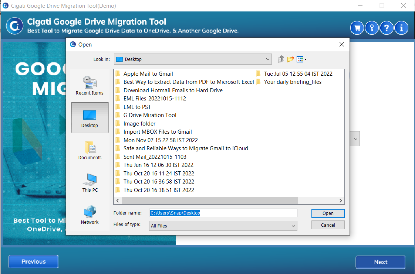Screen dimensions: 415x274
Task: Click the Previous button
Action: [33, 261]
